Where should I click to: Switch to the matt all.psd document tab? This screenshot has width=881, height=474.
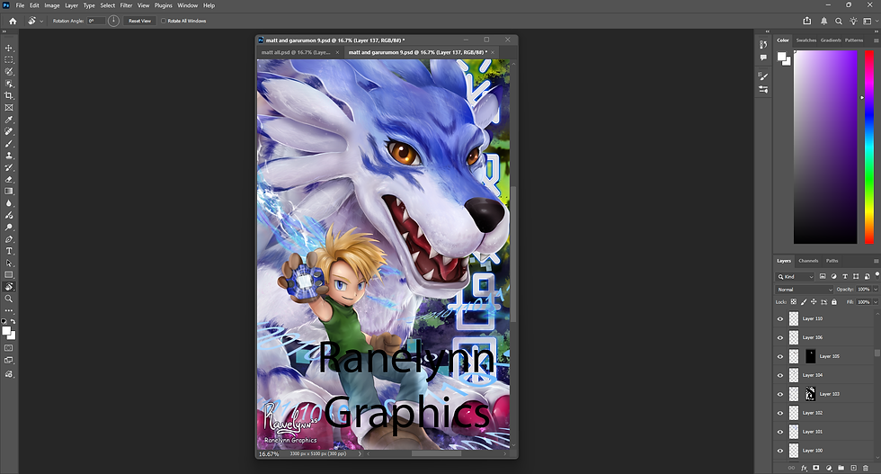(296, 52)
